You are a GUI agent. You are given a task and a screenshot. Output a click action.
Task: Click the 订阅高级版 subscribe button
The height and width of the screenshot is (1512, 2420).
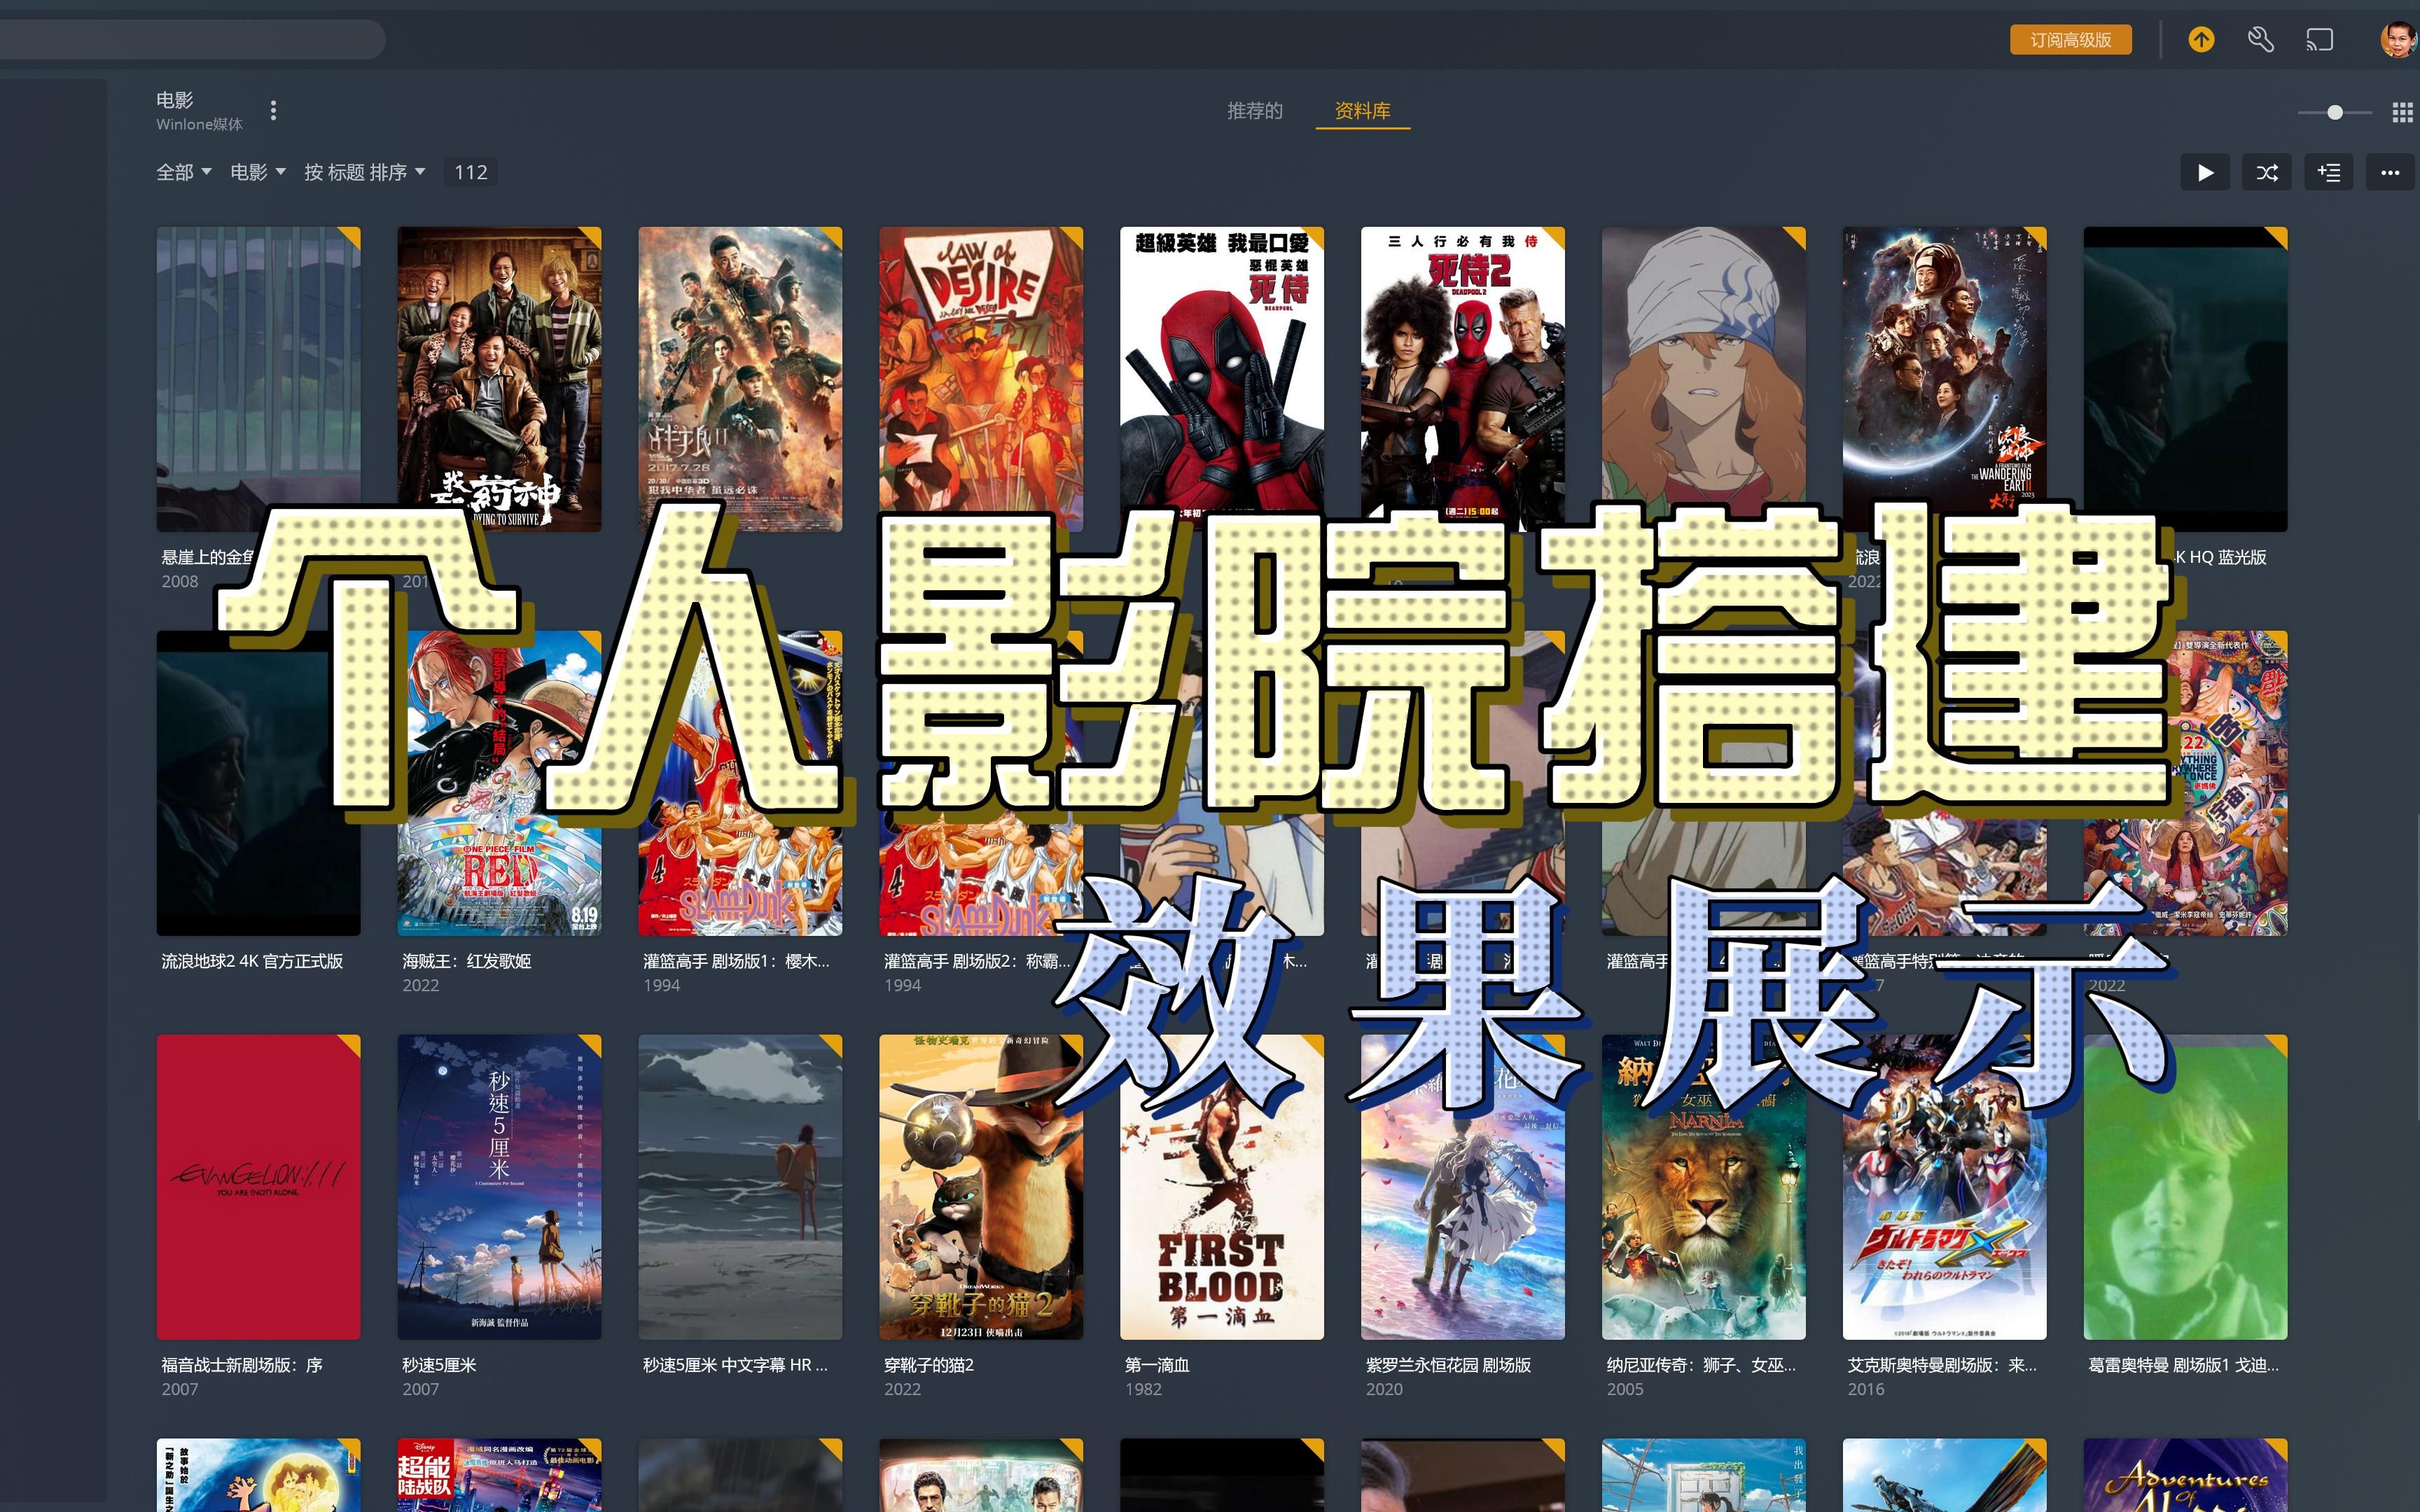coord(2071,40)
